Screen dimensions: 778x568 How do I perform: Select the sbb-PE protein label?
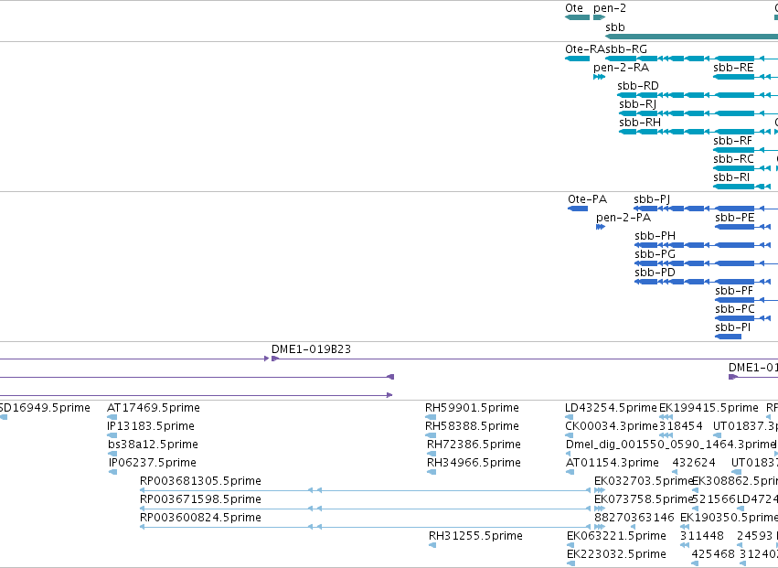click(x=734, y=218)
